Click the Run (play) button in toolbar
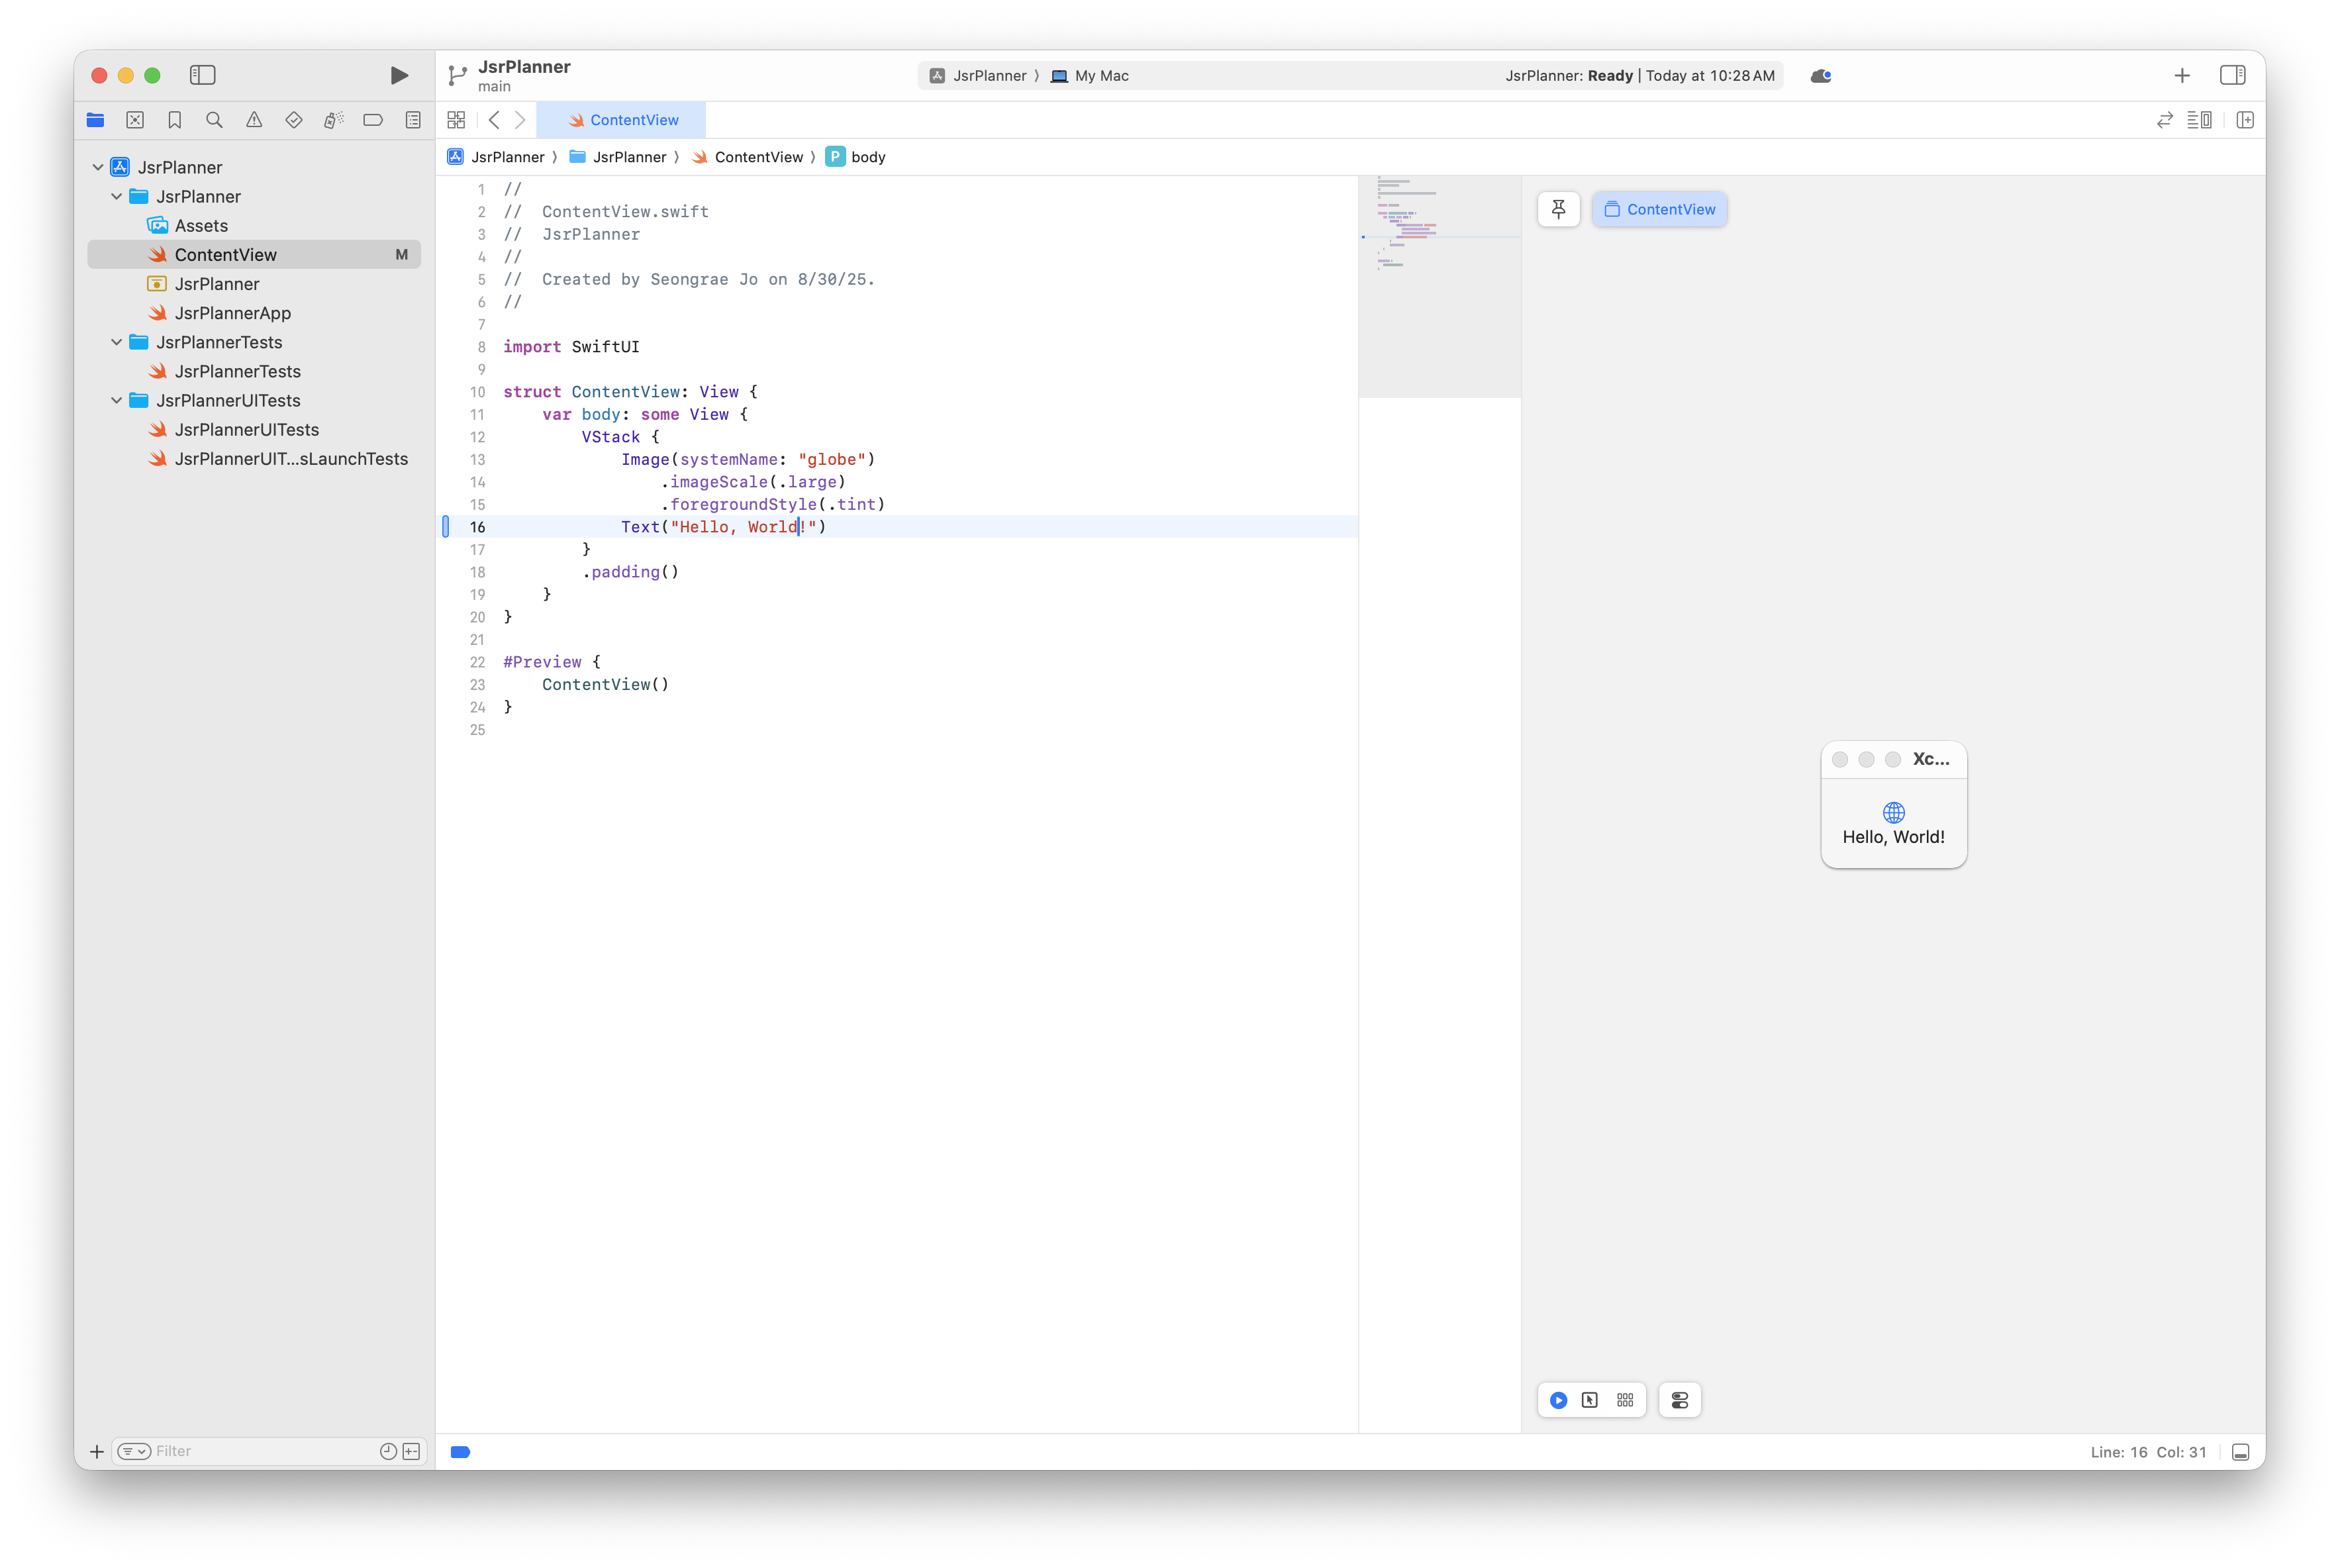 pyautogui.click(x=398, y=75)
